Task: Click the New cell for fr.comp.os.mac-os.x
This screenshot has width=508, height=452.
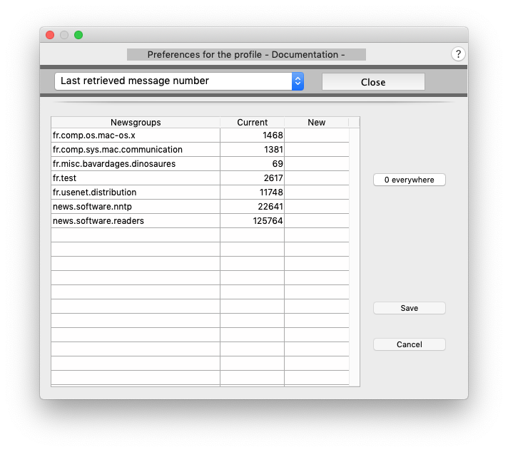Action: [317, 135]
